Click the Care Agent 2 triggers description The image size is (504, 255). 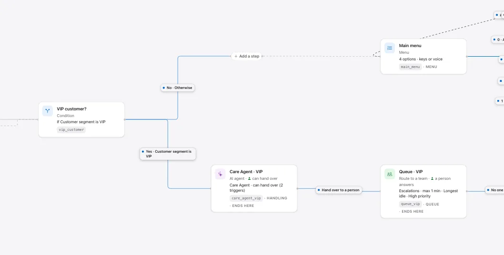[256, 188]
